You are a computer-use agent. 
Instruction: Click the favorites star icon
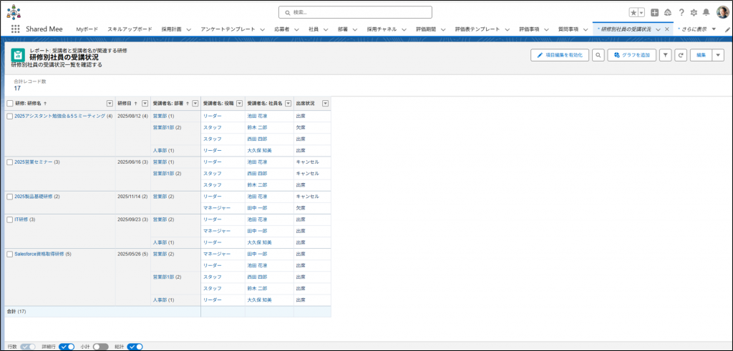[x=634, y=12]
